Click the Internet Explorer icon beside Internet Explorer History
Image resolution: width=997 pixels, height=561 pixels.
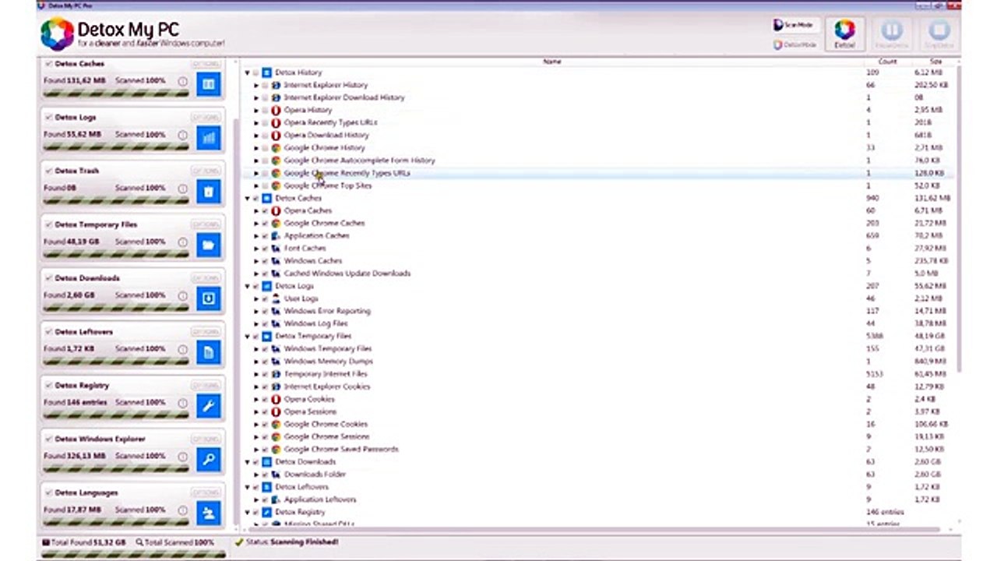(x=276, y=85)
